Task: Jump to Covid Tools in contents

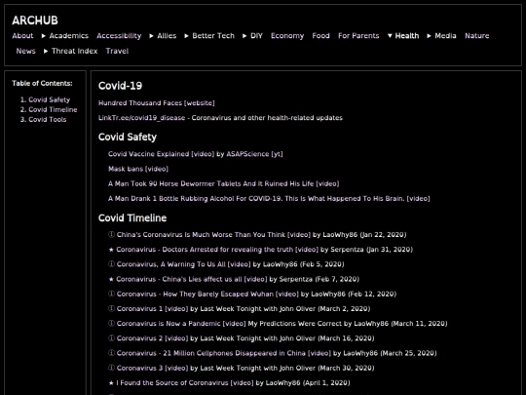Action: (48, 120)
